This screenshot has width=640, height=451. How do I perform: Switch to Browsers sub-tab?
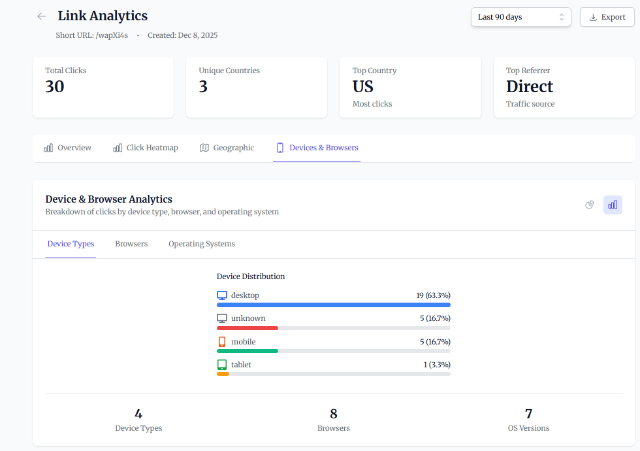131,244
